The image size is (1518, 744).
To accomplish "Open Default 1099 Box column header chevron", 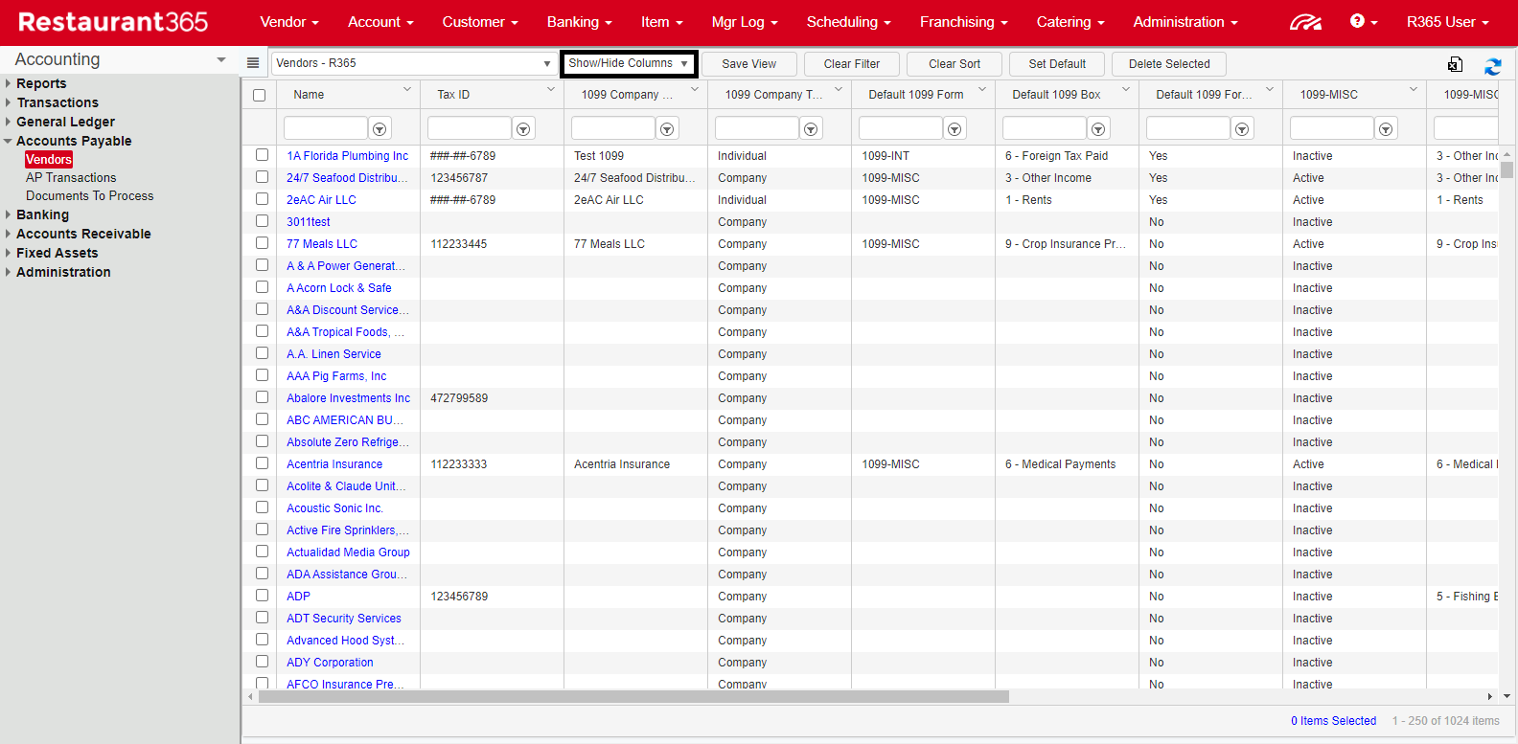I will pos(1126,90).
